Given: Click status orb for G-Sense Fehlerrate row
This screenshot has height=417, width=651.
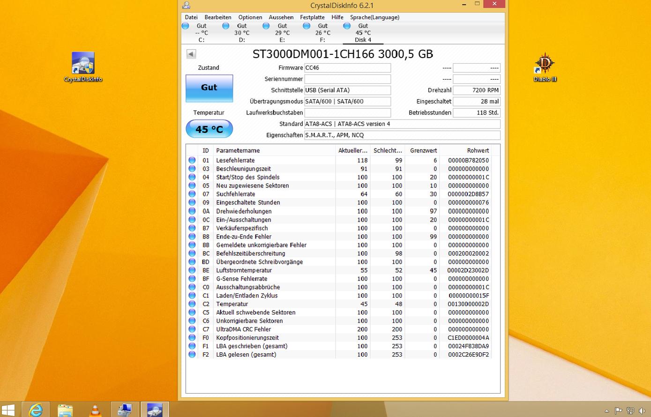Looking at the screenshot, I should click(192, 279).
